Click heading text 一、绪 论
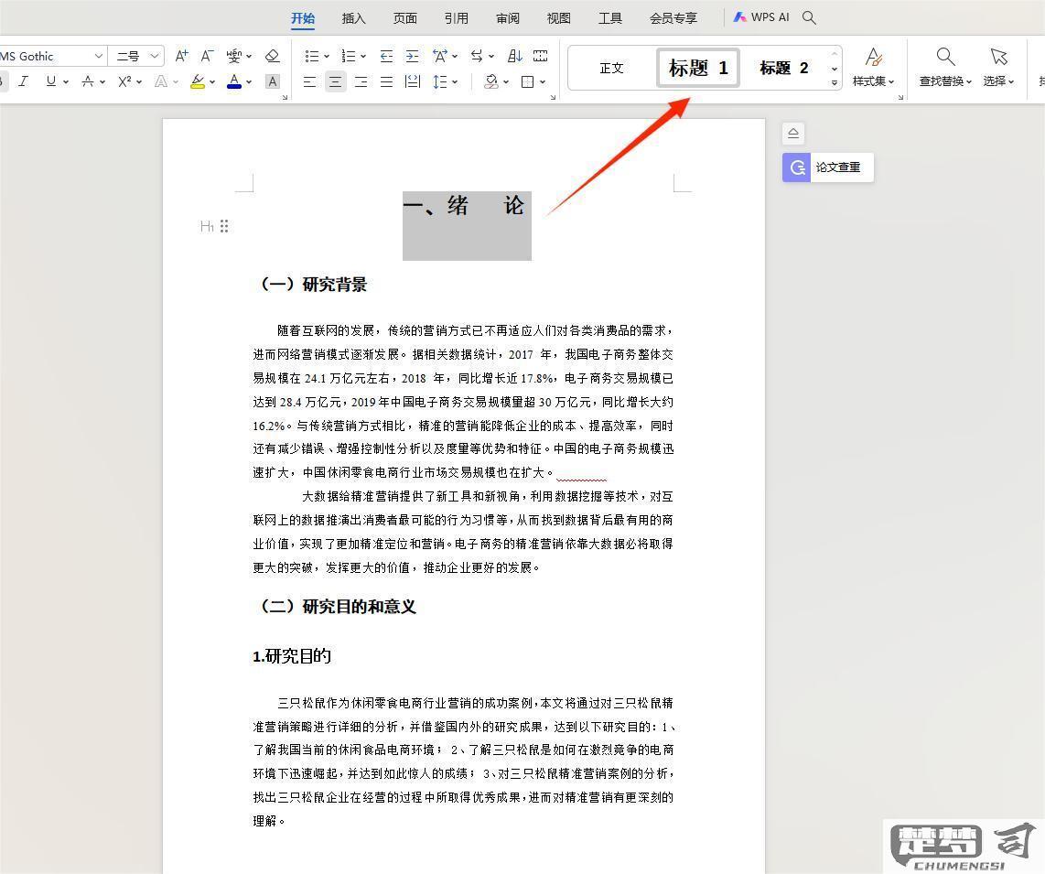The height and width of the screenshot is (874, 1045). coord(466,205)
